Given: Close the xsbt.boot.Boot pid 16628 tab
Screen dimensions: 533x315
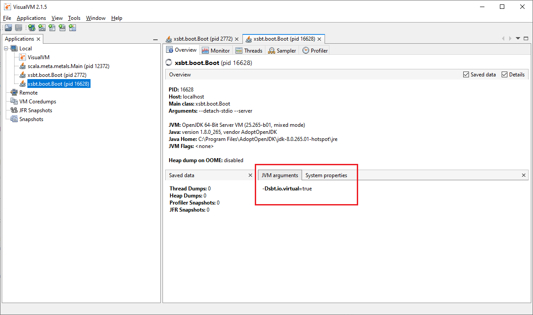Looking at the screenshot, I should (319, 38).
